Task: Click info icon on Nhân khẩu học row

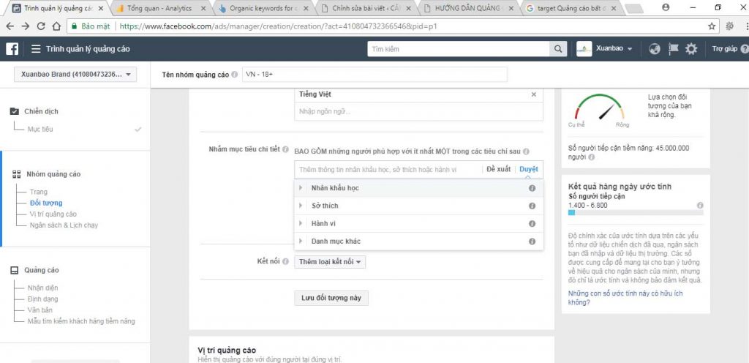Action: [x=532, y=188]
